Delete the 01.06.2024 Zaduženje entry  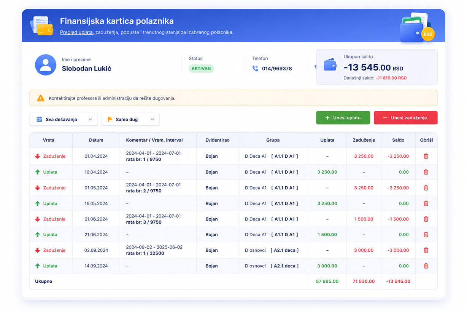click(426, 219)
